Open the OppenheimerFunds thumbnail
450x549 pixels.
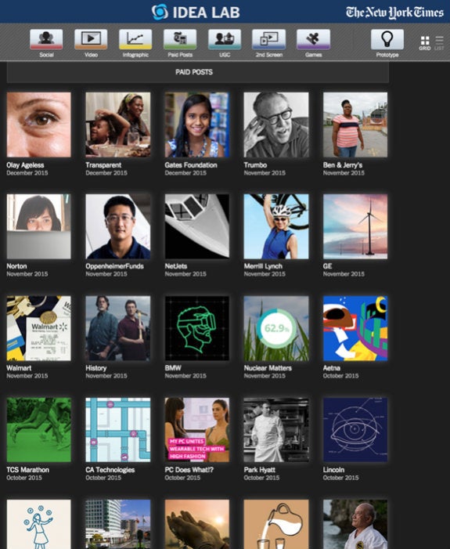click(x=118, y=226)
